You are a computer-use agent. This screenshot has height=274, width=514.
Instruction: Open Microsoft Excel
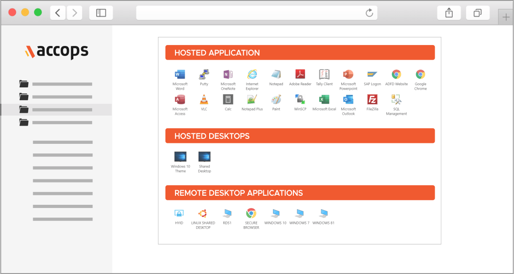point(324,100)
